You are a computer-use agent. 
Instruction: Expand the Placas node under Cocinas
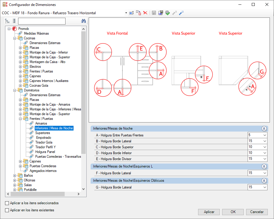(x=20, y=48)
